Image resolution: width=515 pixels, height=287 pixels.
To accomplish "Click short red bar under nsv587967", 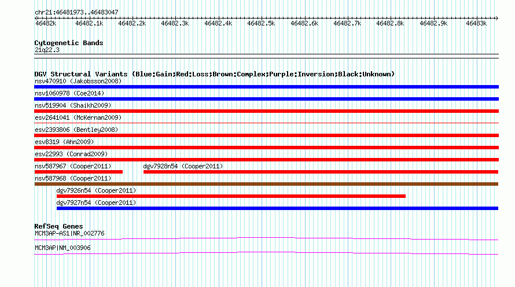I will coord(79,172).
